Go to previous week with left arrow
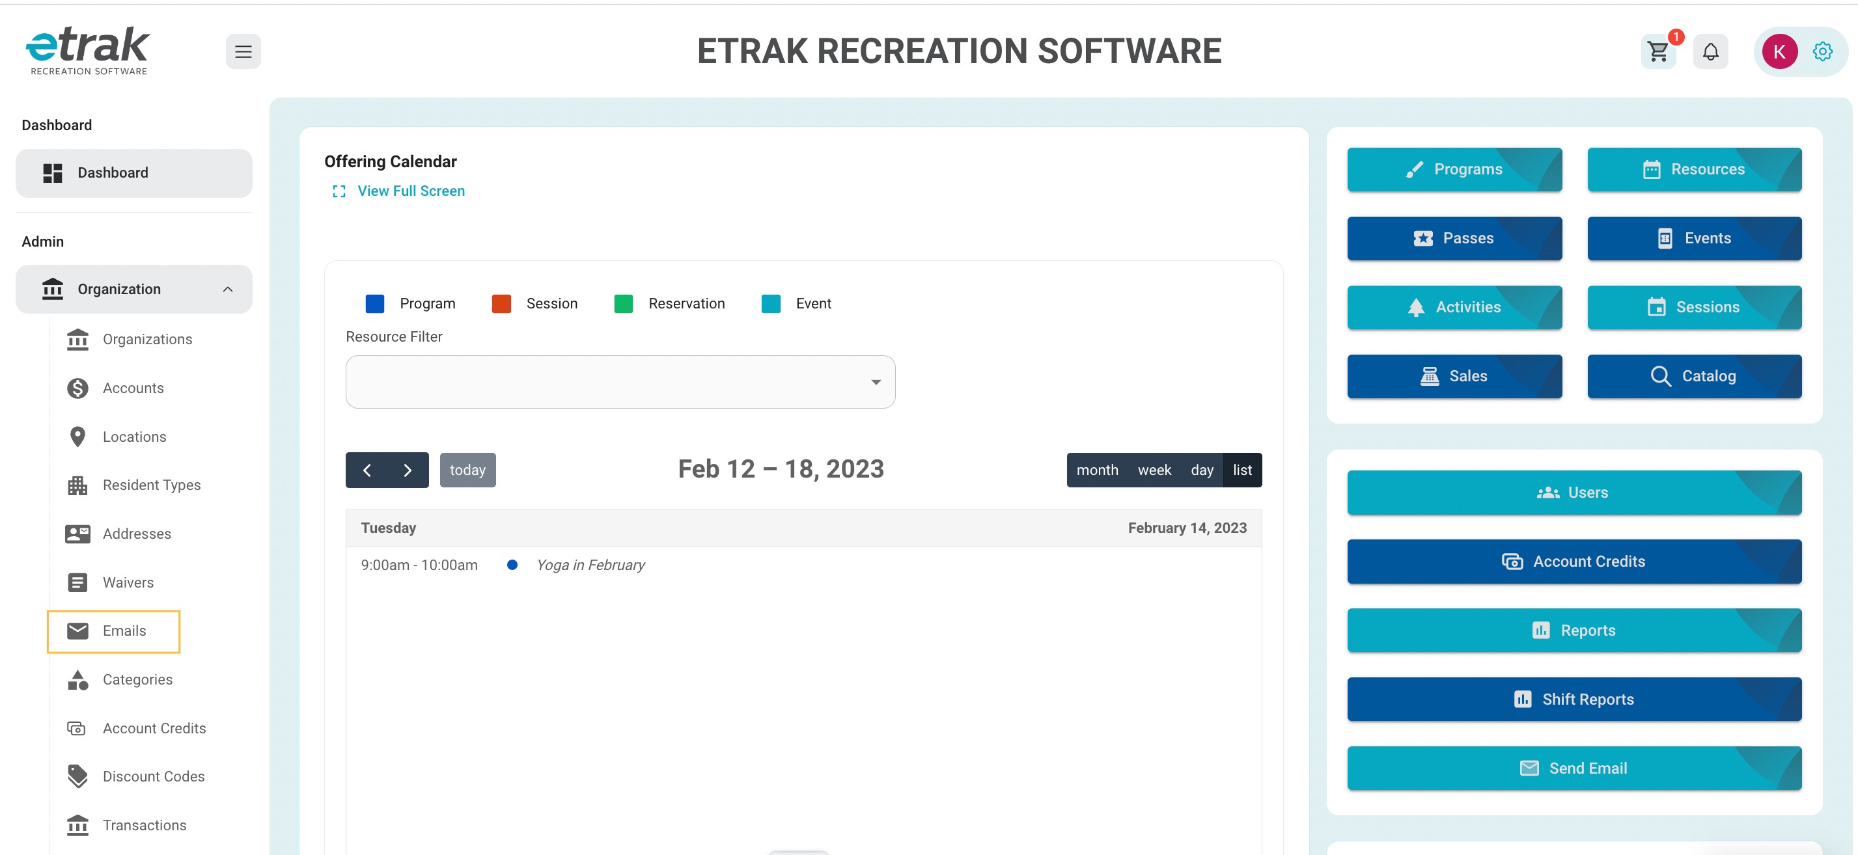 tap(367, 470)
